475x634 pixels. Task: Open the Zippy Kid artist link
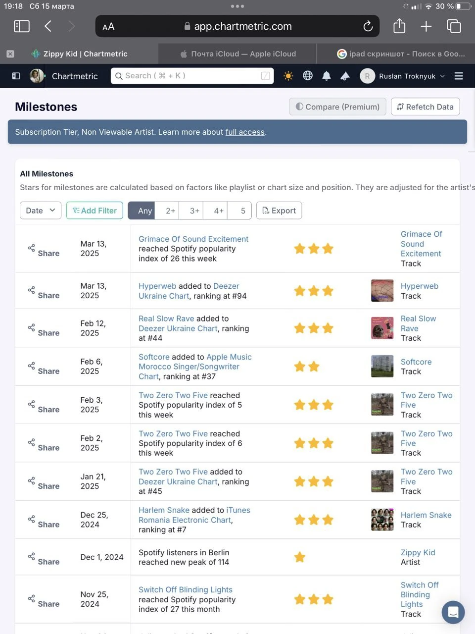[418, 552]
